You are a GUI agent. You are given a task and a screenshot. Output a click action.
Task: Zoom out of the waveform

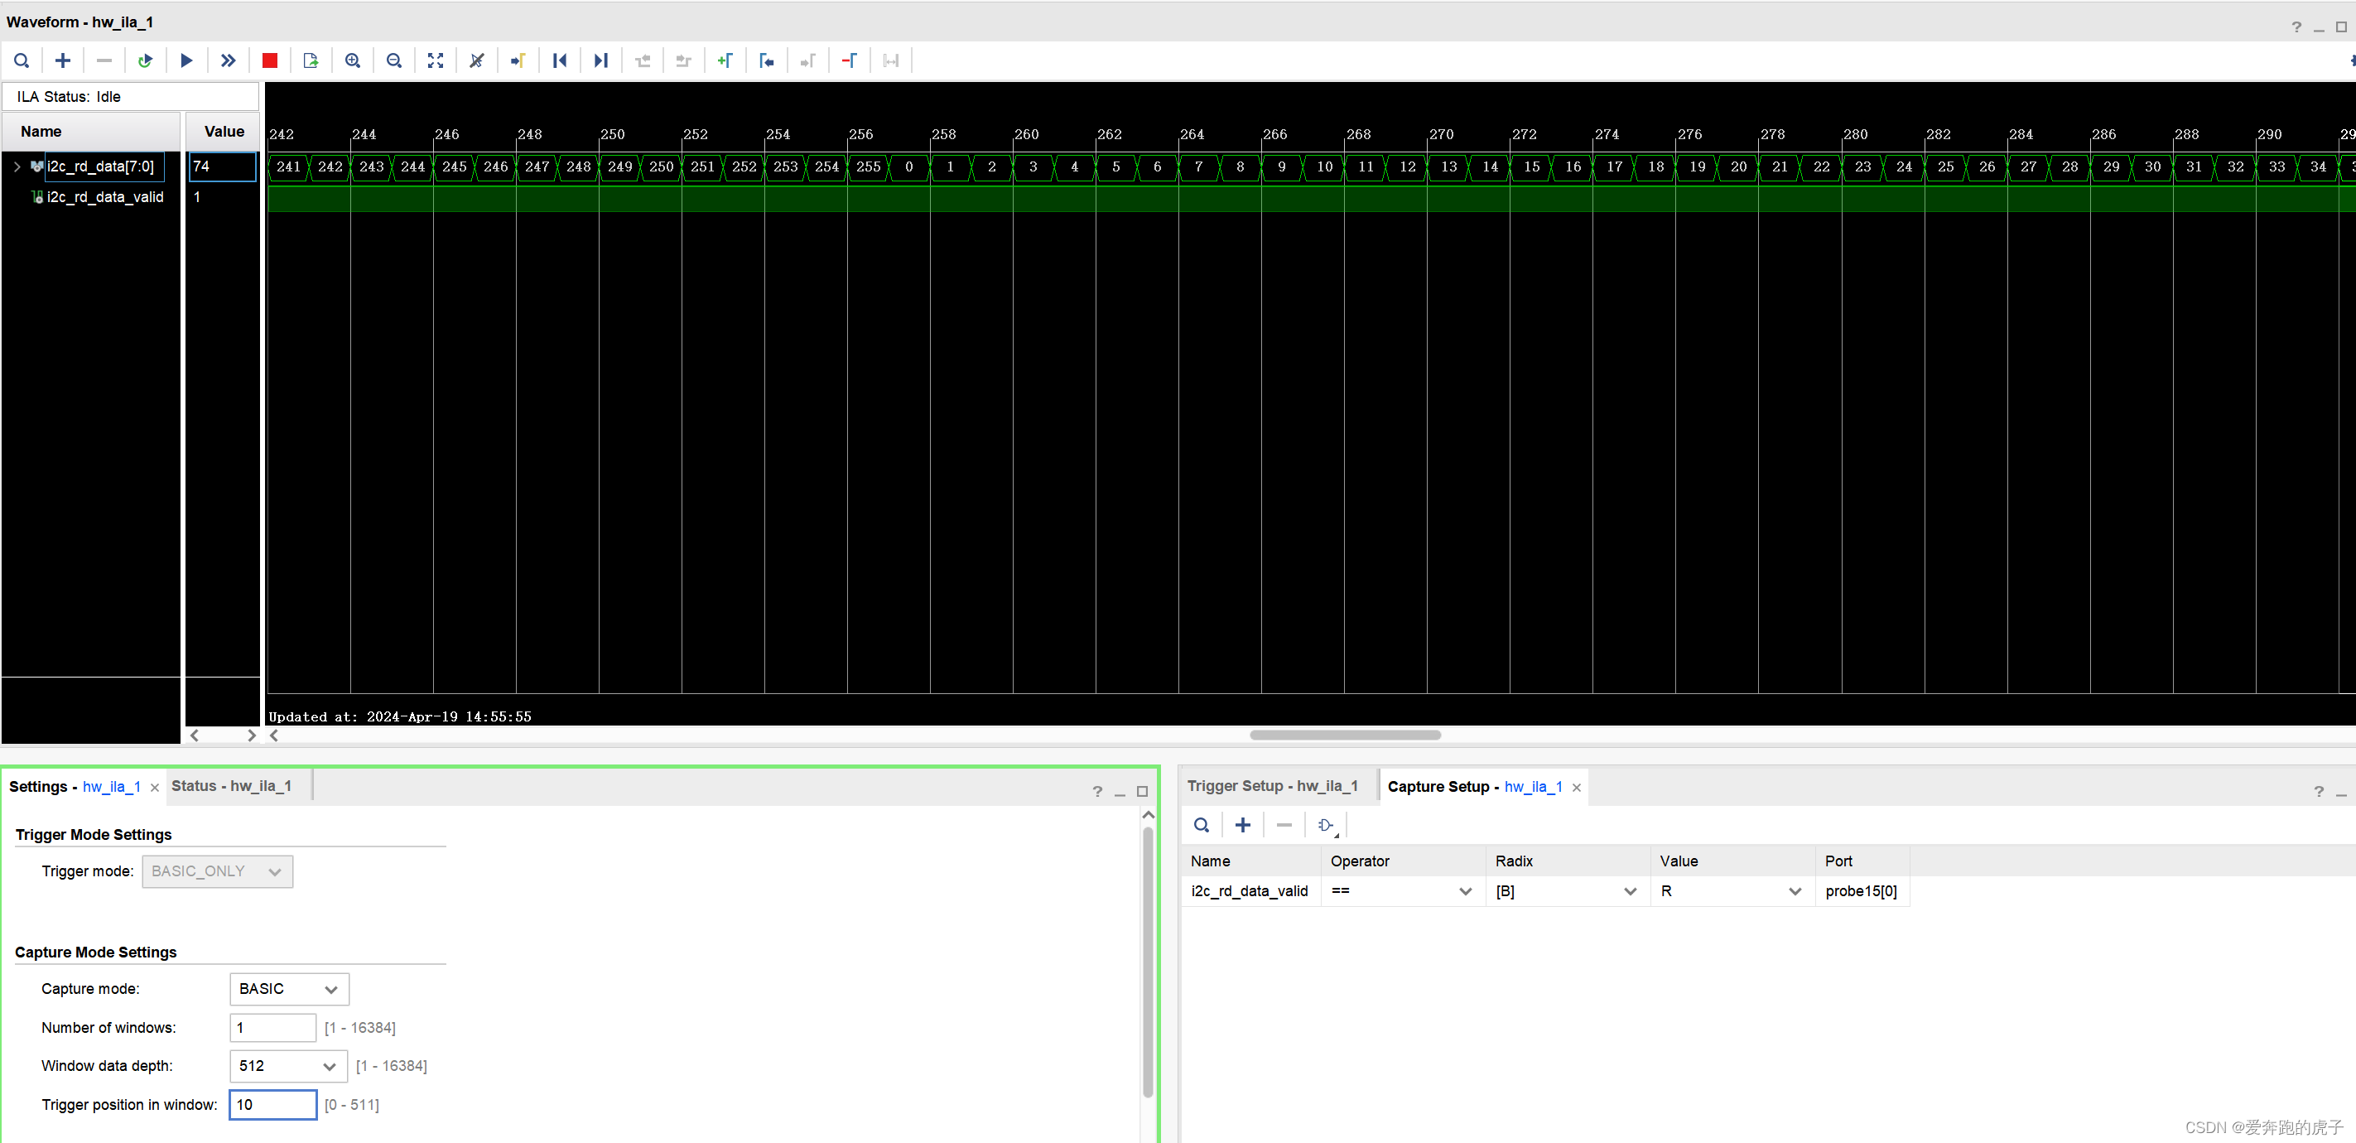[394, 60]
